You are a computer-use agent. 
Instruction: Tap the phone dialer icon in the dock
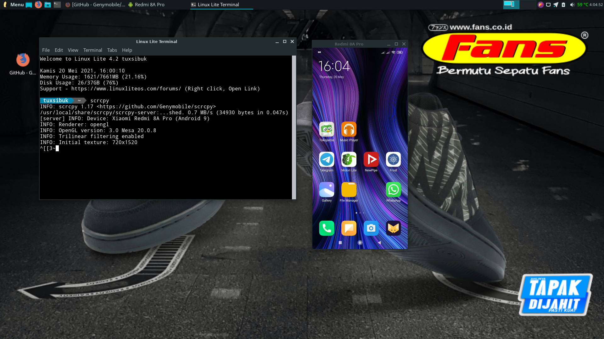[x=327, y=228]
